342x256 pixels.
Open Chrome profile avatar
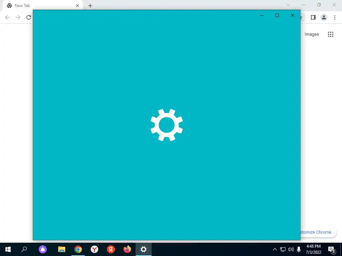click(324, 17)
